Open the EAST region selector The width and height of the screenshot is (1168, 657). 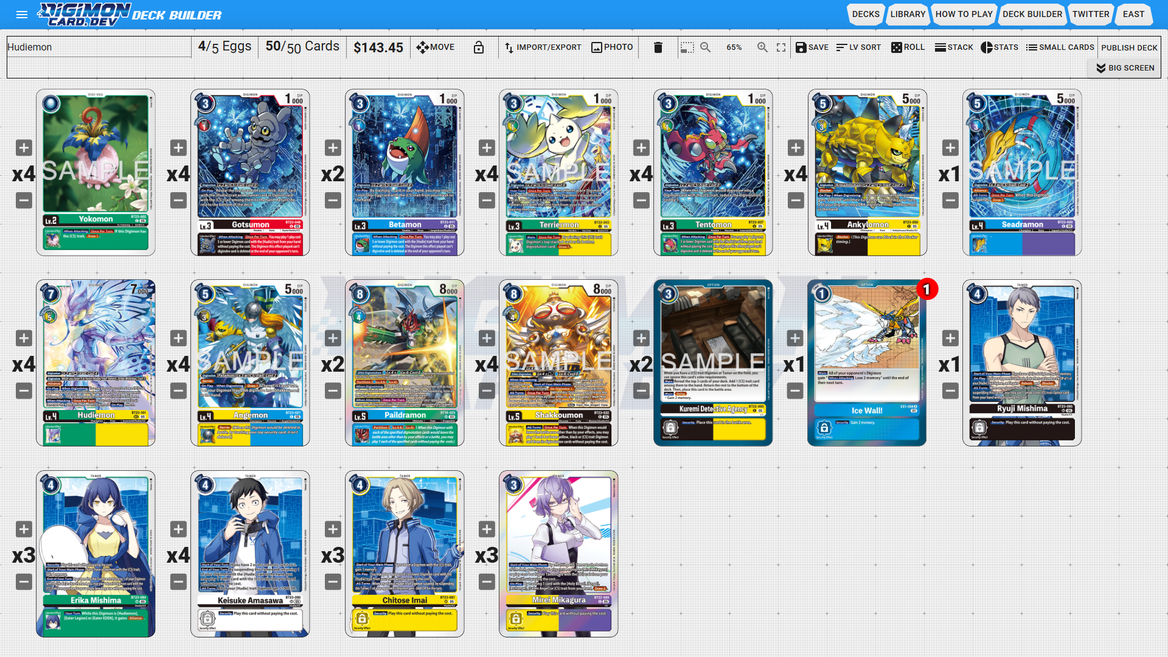tap(1133, 14)
